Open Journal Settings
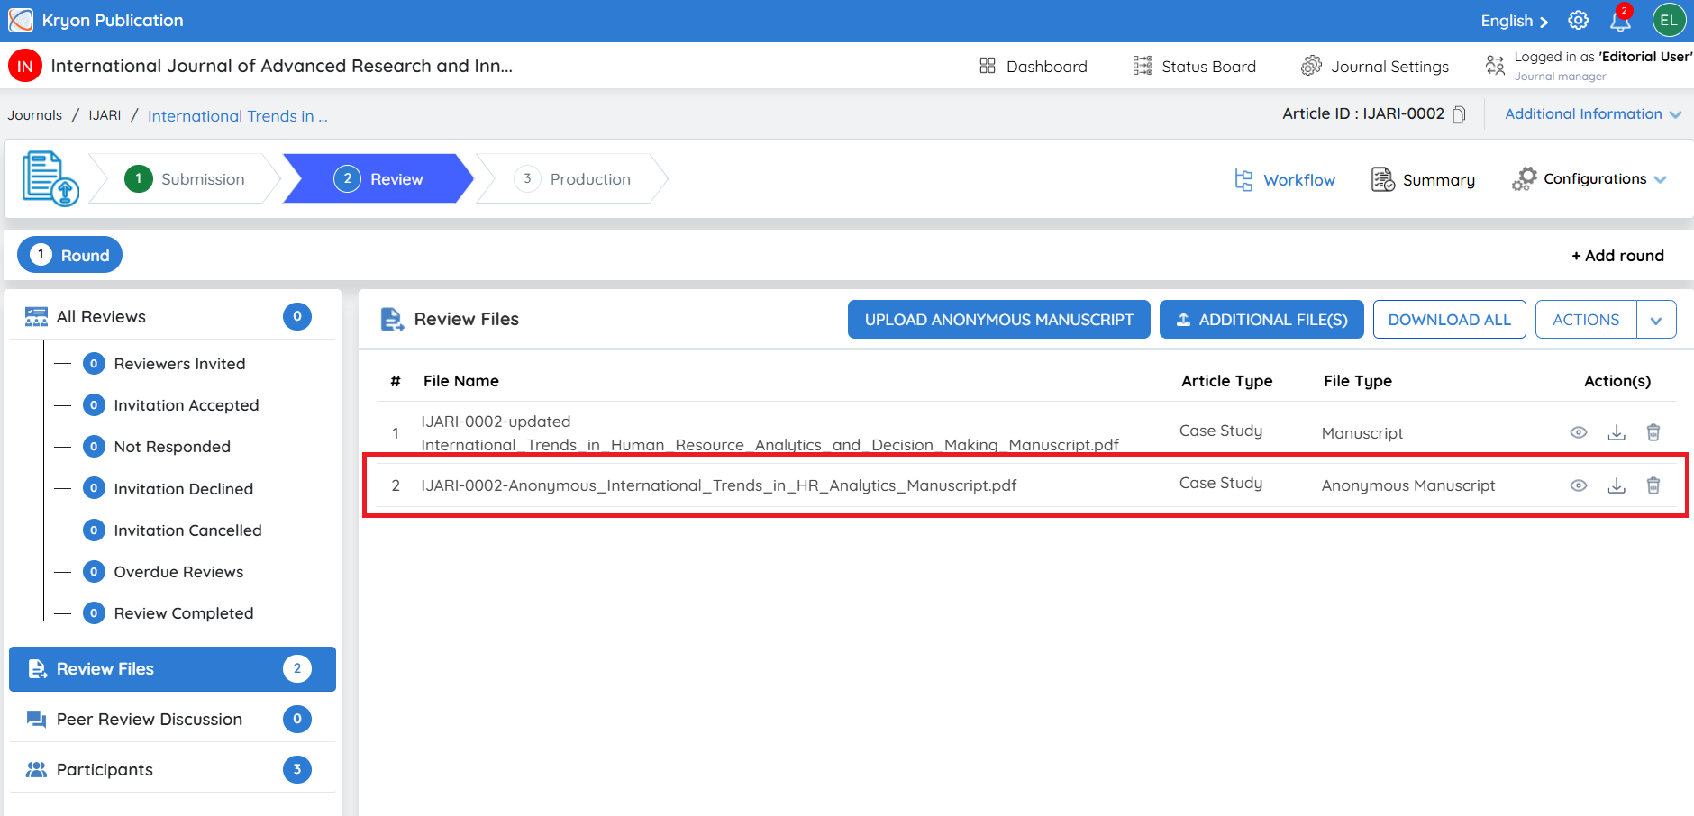Screen dimensions: 1694x816 (1375, 66)
